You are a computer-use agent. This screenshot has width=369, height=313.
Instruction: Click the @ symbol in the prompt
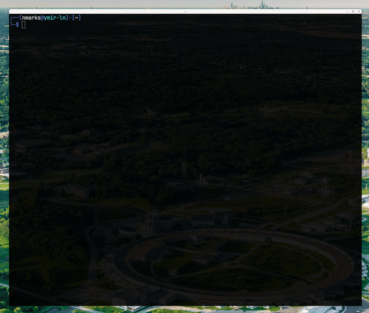tap(42, 18)
